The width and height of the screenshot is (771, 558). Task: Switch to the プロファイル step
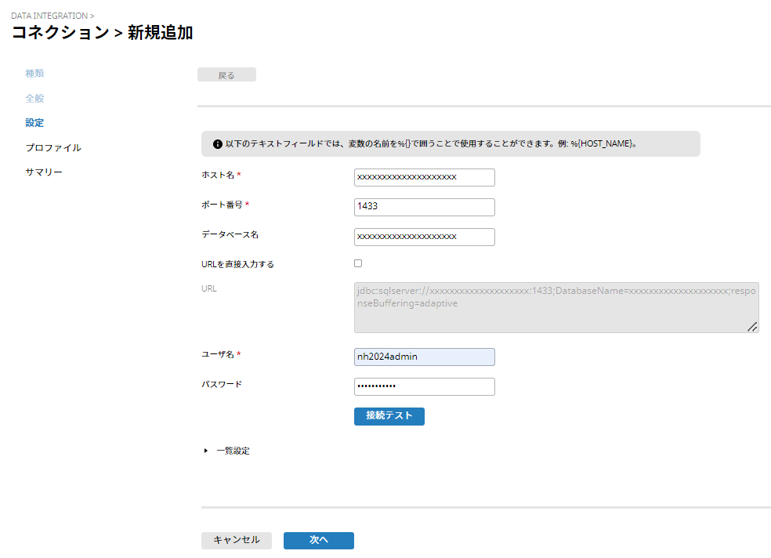[x=52, y=147]
